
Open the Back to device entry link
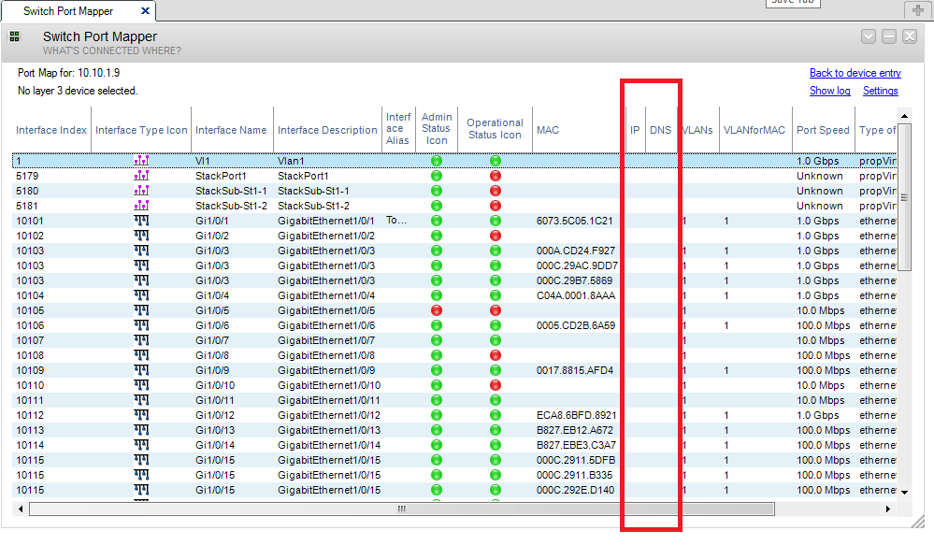pyautogui.click(x=855, y=73)
